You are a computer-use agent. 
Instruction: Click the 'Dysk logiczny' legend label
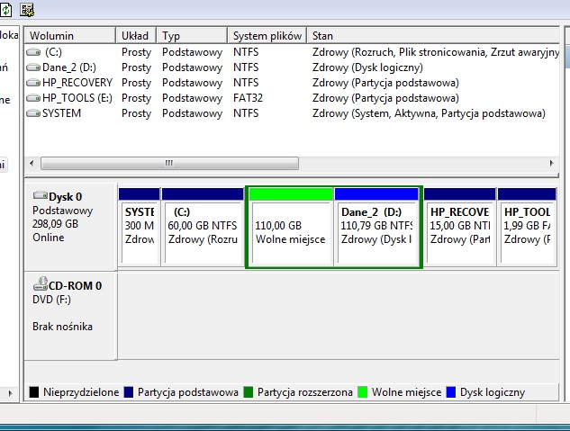[493, 392]
